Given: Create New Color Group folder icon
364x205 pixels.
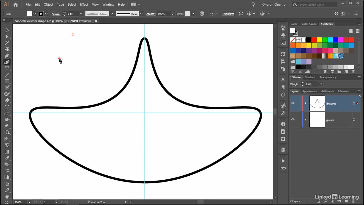Looking at the screenshot, I should point(339,72).
